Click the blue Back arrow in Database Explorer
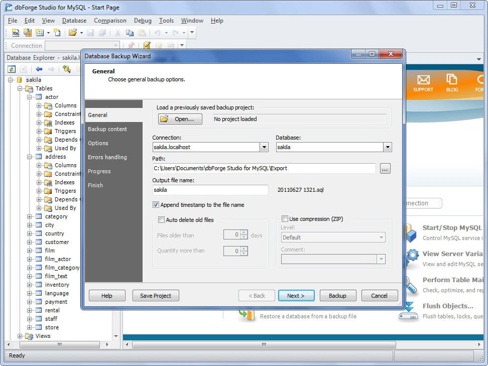The width and height of the screenshot is (488, 366). (39, 69)
